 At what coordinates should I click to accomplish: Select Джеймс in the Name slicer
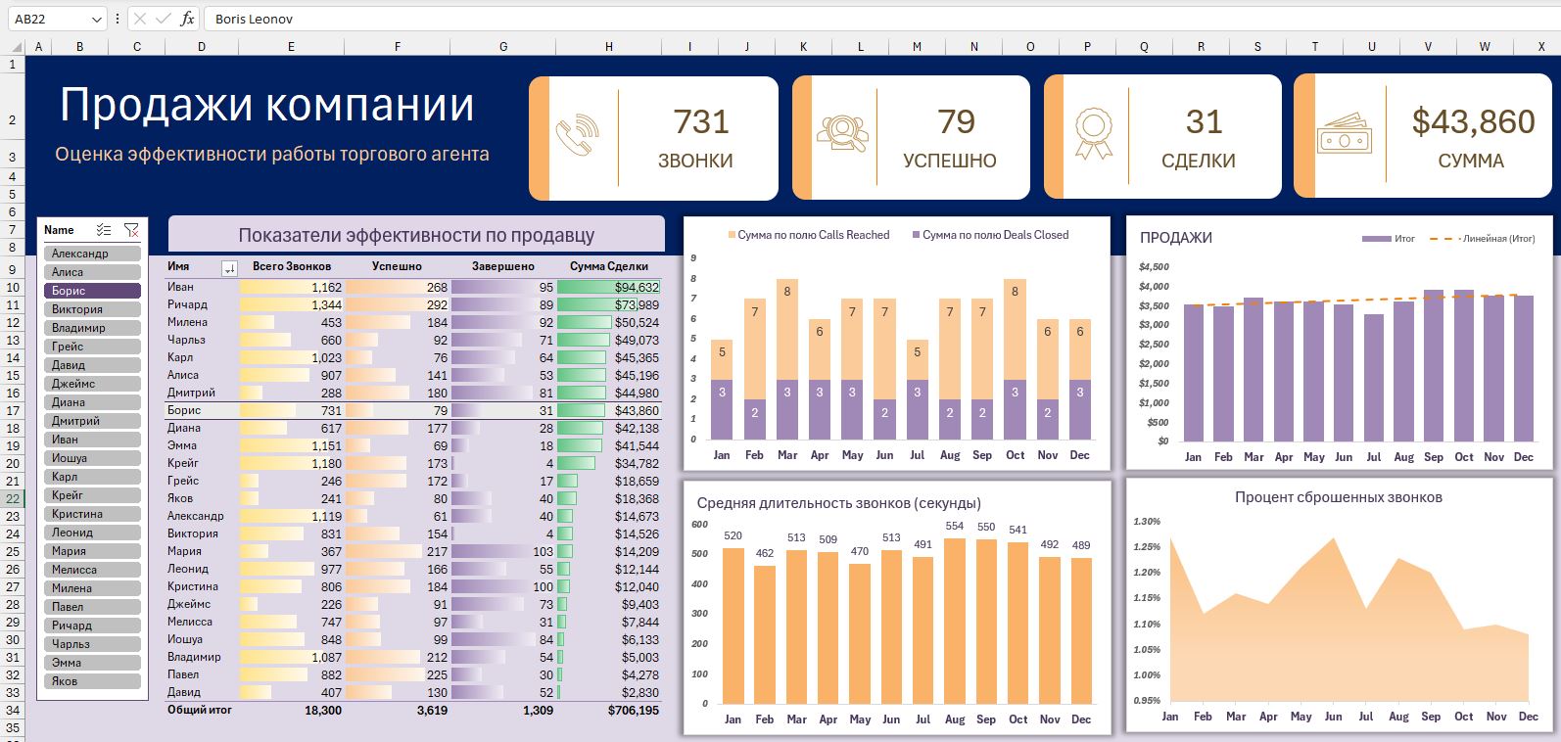pos(92,384)
